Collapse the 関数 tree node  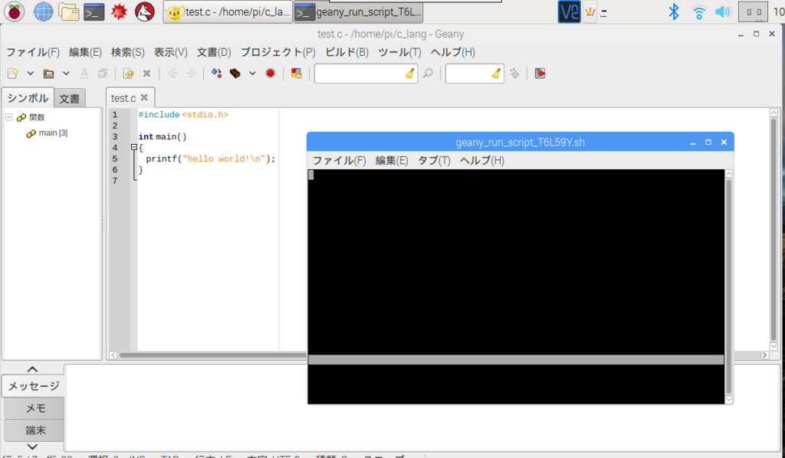(8, 117)
